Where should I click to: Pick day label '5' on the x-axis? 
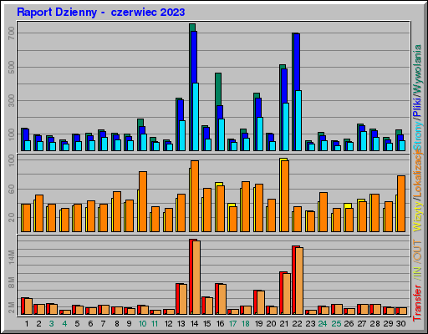(x=77, y=324)
